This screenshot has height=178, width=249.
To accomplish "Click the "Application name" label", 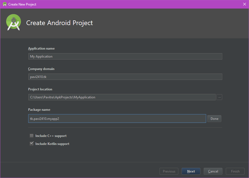I will coord(41,48).
